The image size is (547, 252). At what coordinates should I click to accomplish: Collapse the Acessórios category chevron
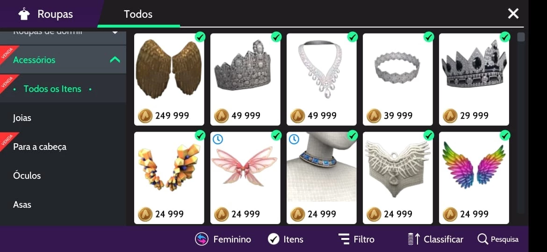115,60
